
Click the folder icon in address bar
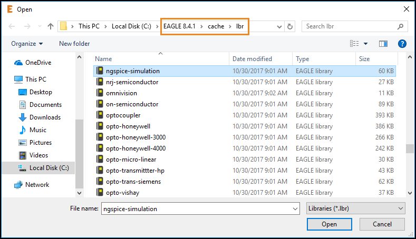[x=63, y=26]
